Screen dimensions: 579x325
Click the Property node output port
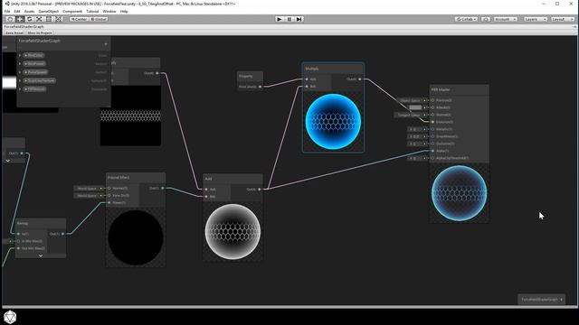[x=260, y=87]
